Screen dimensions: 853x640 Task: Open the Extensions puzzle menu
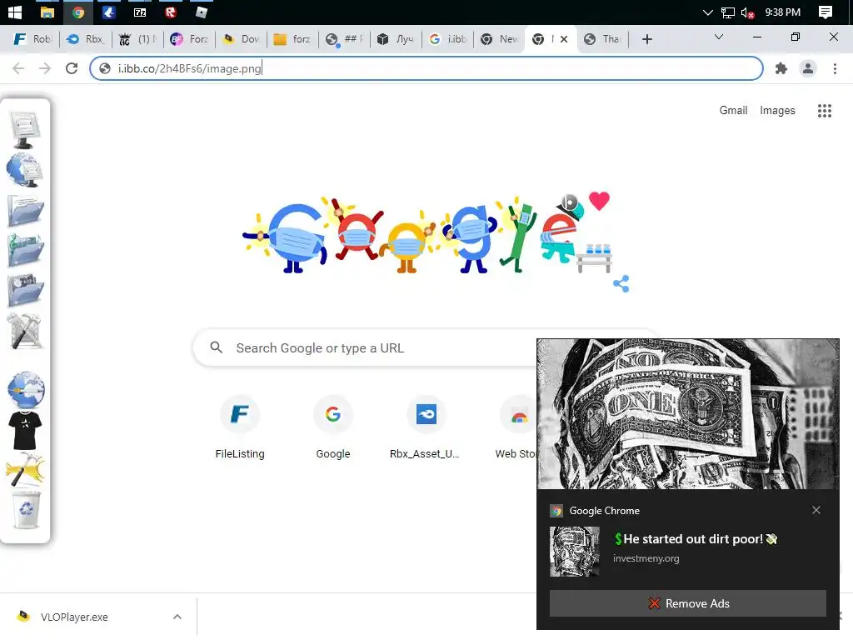tap(781, 68)
